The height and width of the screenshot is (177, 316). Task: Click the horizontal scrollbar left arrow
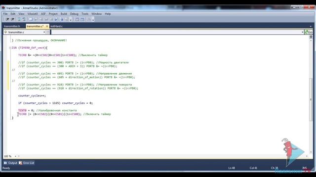tap(19, 156)
